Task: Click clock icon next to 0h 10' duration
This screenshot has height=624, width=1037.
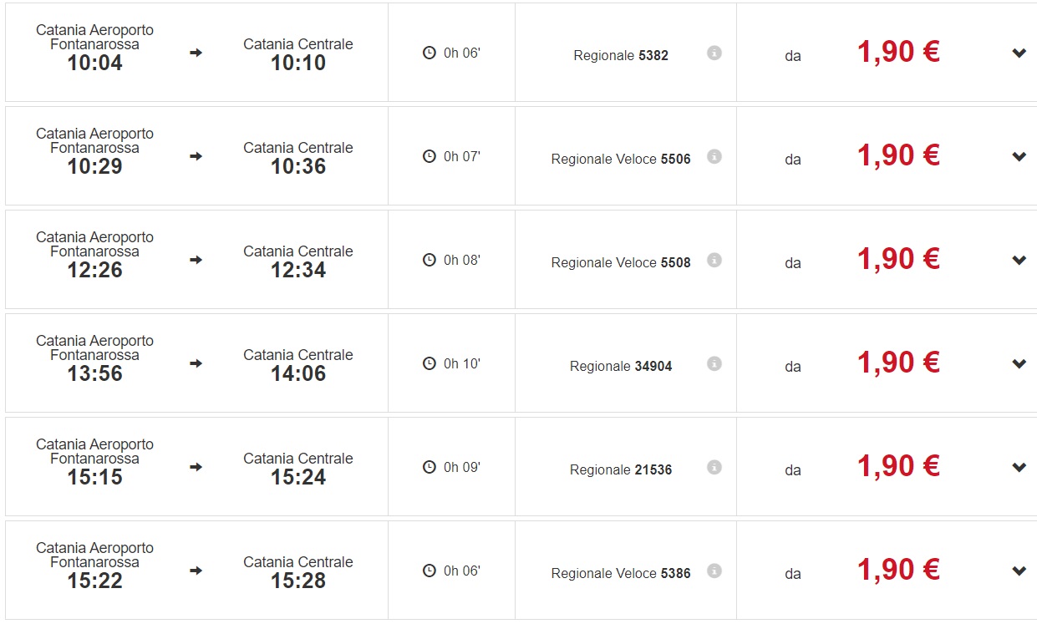Action: [430, 363]
